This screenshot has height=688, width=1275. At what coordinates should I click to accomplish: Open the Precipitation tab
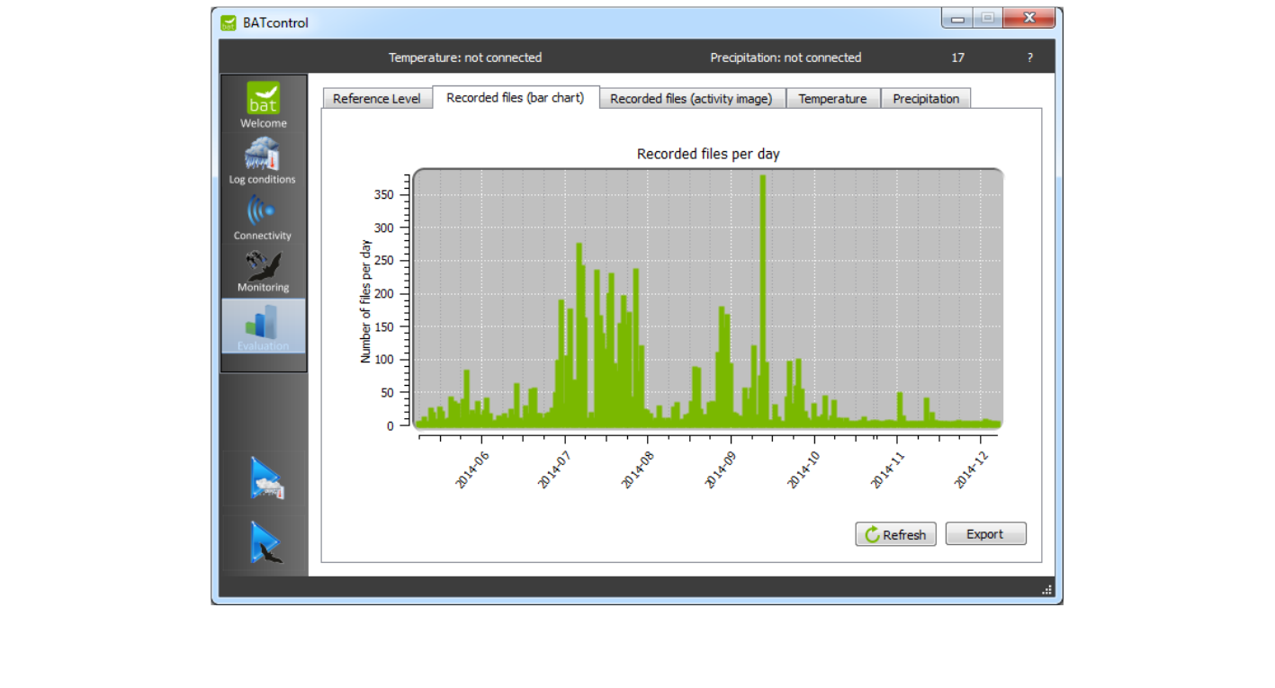925,99
